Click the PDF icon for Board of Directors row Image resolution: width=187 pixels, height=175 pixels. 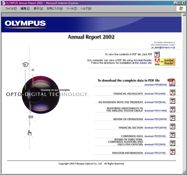tap(172, 143)
